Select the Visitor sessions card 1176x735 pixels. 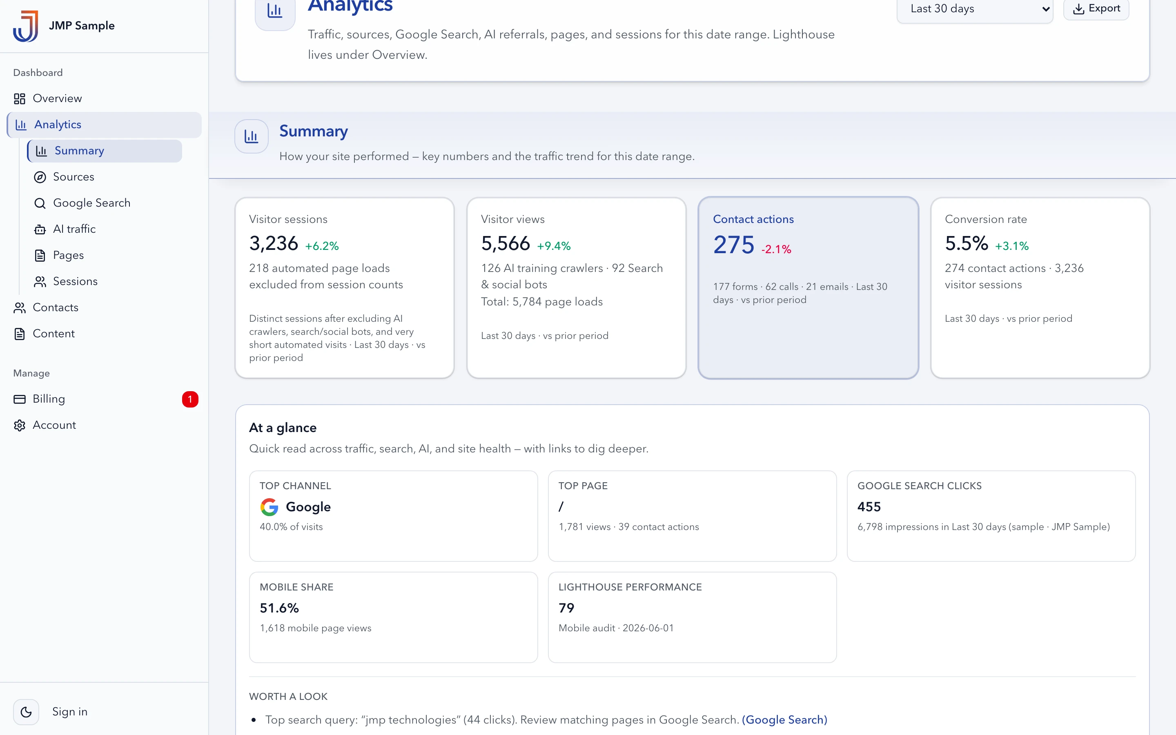click(345, 288)
